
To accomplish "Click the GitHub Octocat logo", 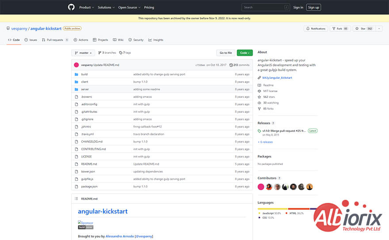I will coord(71,7).
